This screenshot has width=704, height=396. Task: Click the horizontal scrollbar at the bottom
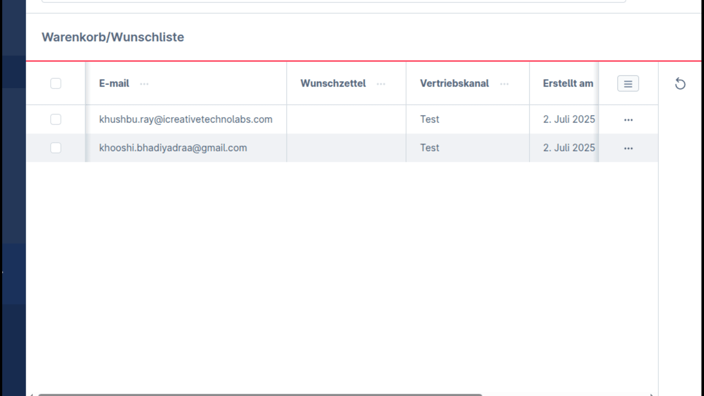[260, 395]
